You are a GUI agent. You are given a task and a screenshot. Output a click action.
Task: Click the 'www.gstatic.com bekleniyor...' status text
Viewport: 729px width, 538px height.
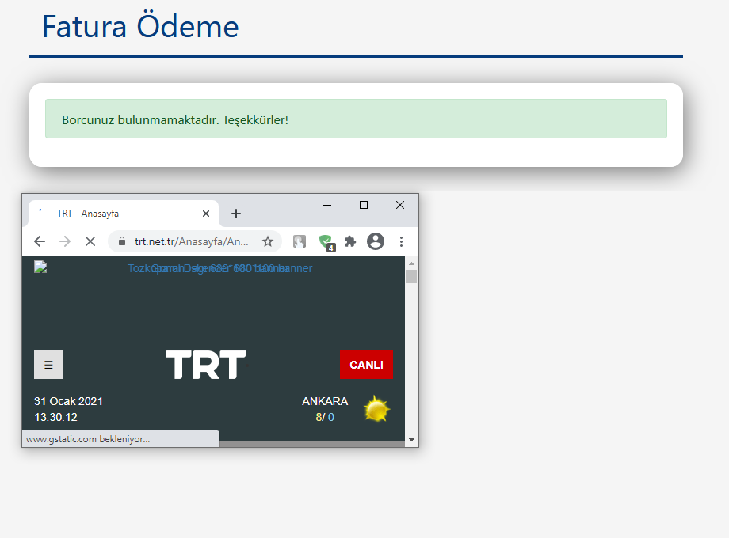click(88, 439)
